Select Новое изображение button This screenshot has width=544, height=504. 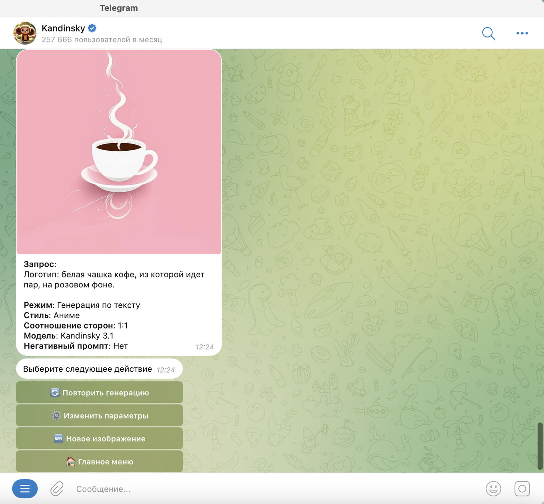99,438
